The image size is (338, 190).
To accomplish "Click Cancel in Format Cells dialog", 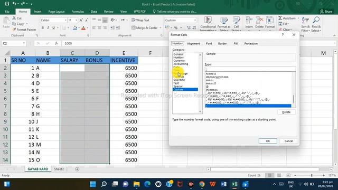I will (x=288, y=141).
